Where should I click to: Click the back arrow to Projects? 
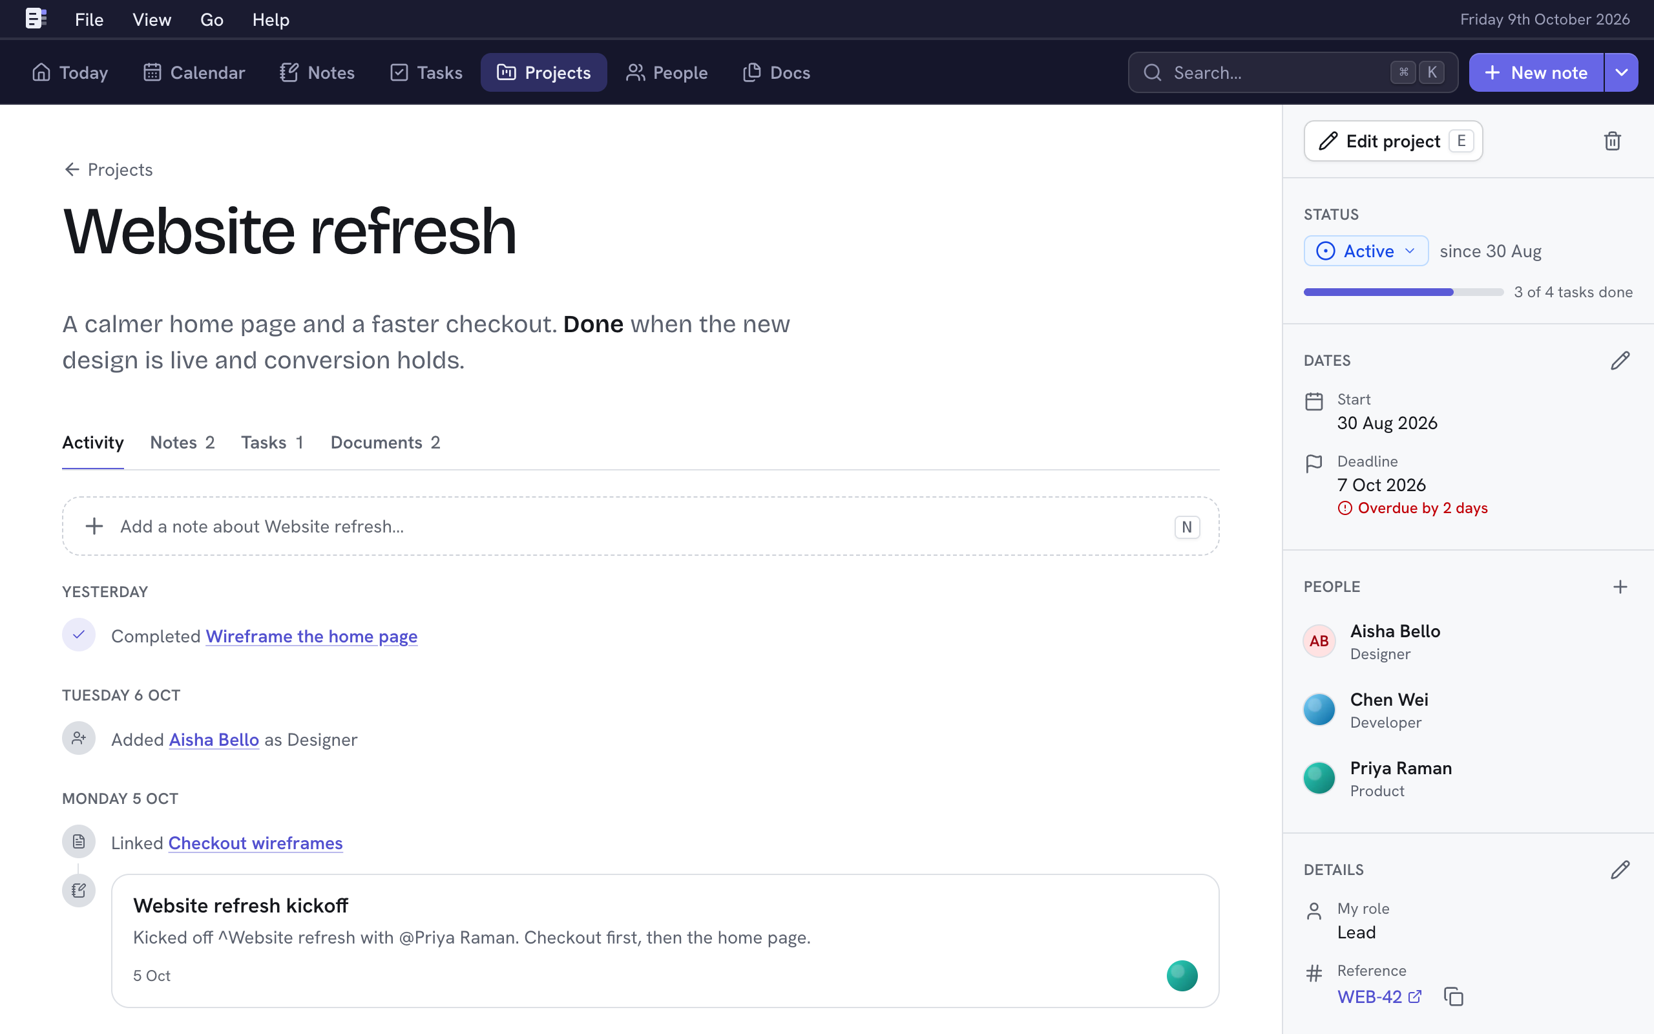(x=72, y=169)
